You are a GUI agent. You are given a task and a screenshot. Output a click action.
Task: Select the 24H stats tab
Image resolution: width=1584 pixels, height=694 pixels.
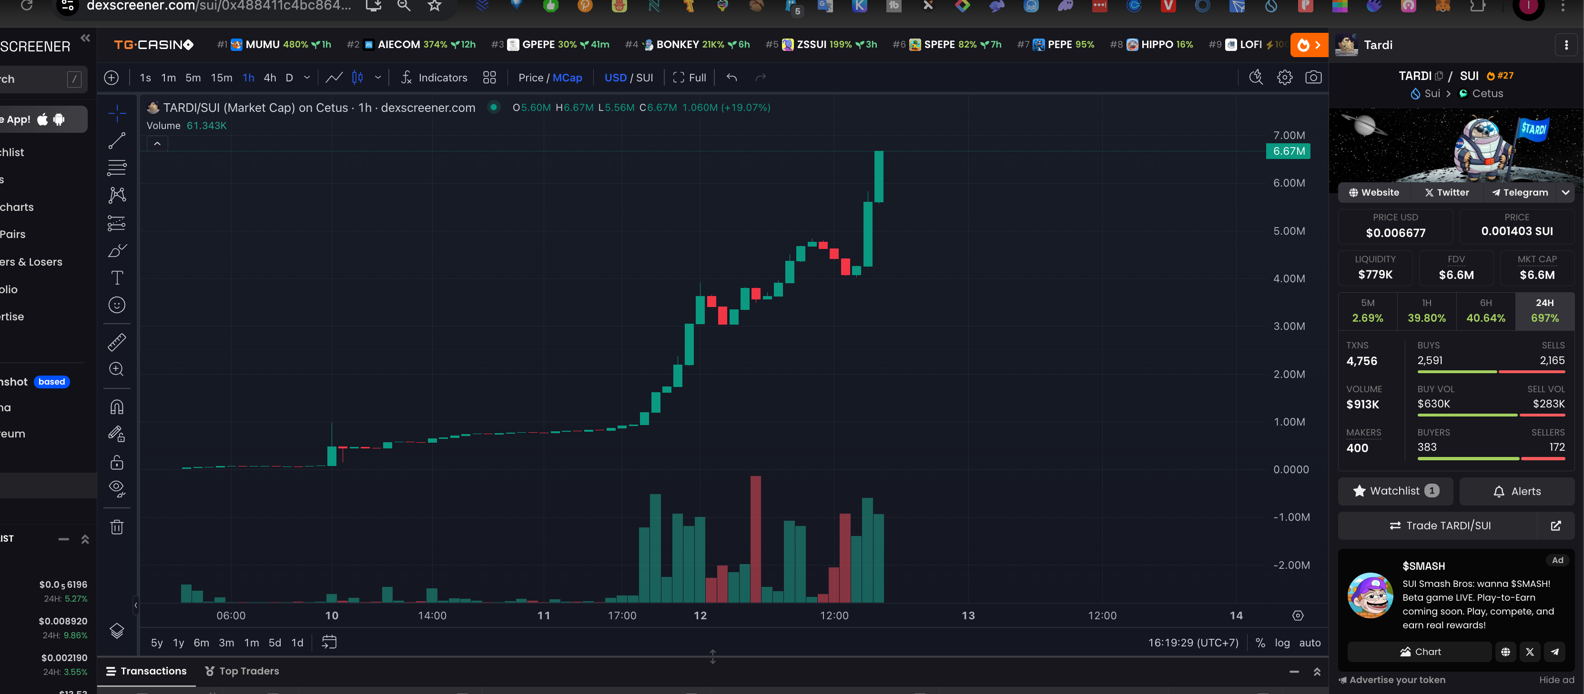(1544, 311)
